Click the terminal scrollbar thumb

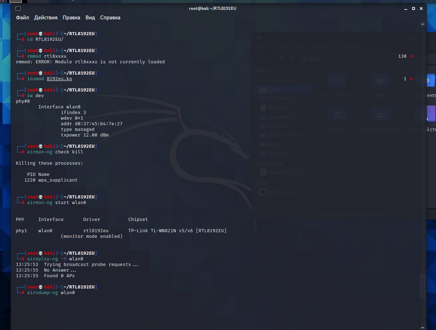coord(423,286)
